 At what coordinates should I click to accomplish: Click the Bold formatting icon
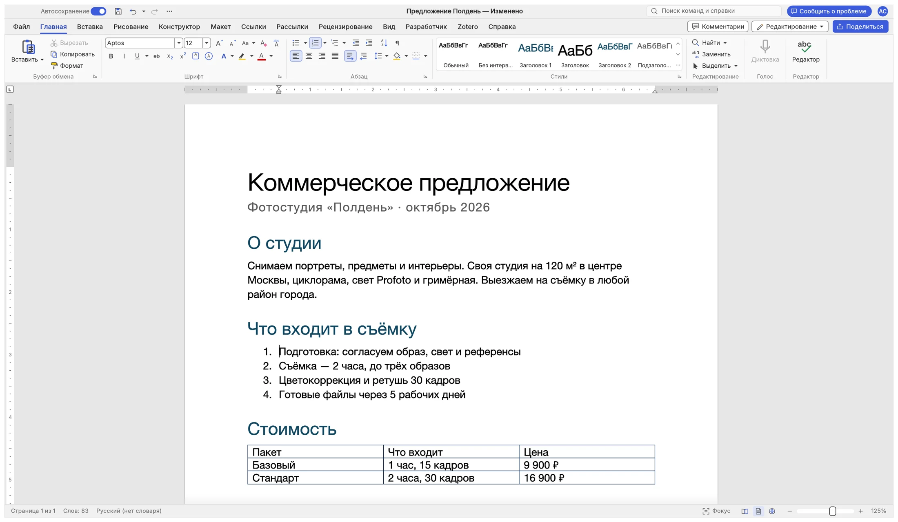tap(111, 56)
